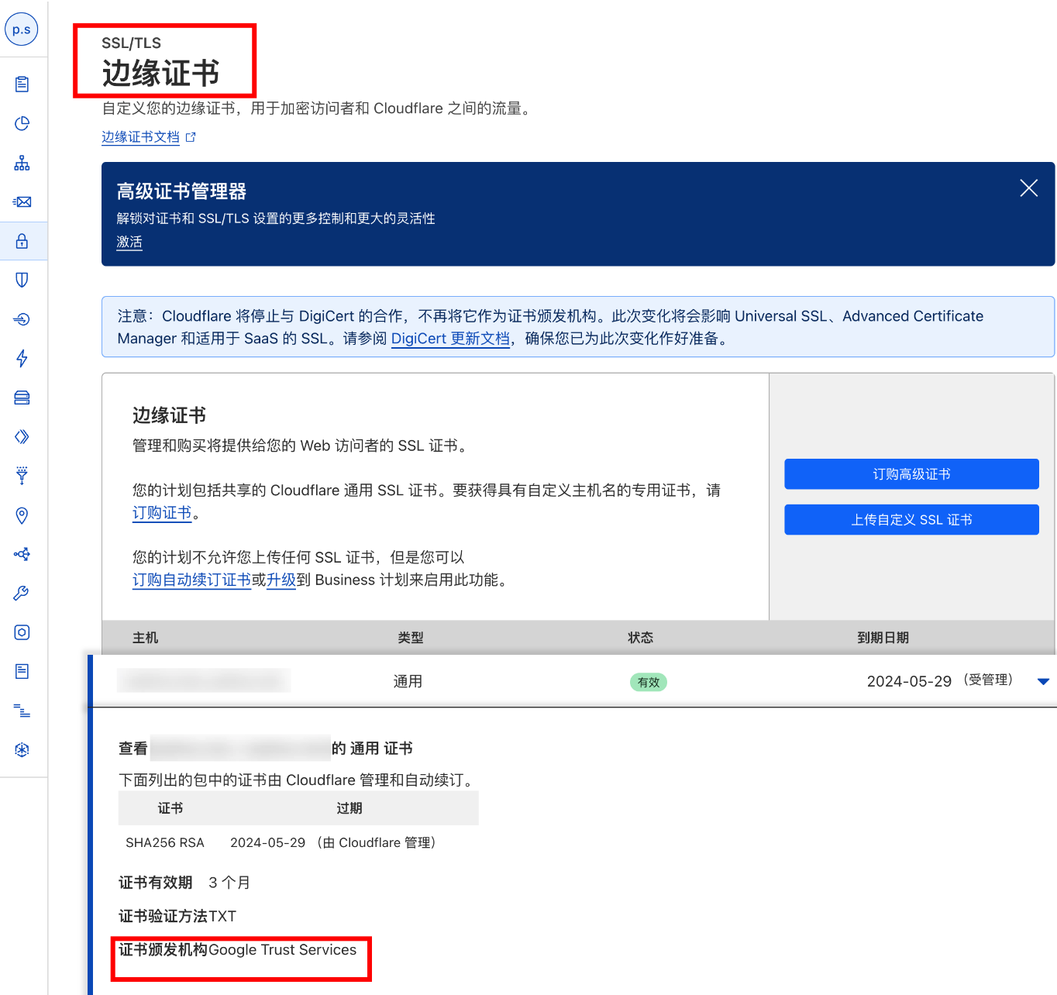Click 升级 to Business link
The height and width of the screenshot is (995, 1057).
(x=281, y=580)
